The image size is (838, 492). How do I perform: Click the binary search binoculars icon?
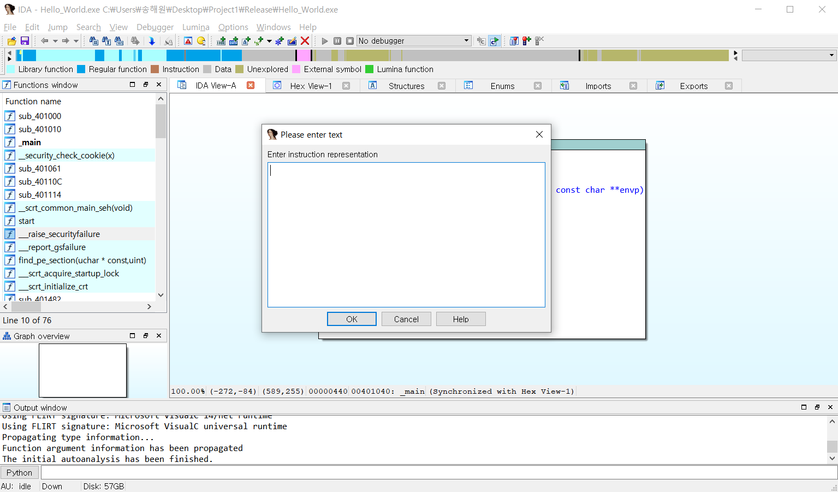tap(118, 41)
